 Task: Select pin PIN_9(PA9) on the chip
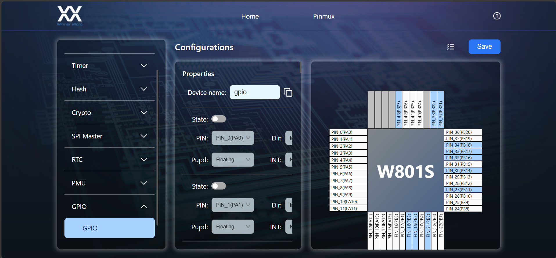tap(348, 195)
